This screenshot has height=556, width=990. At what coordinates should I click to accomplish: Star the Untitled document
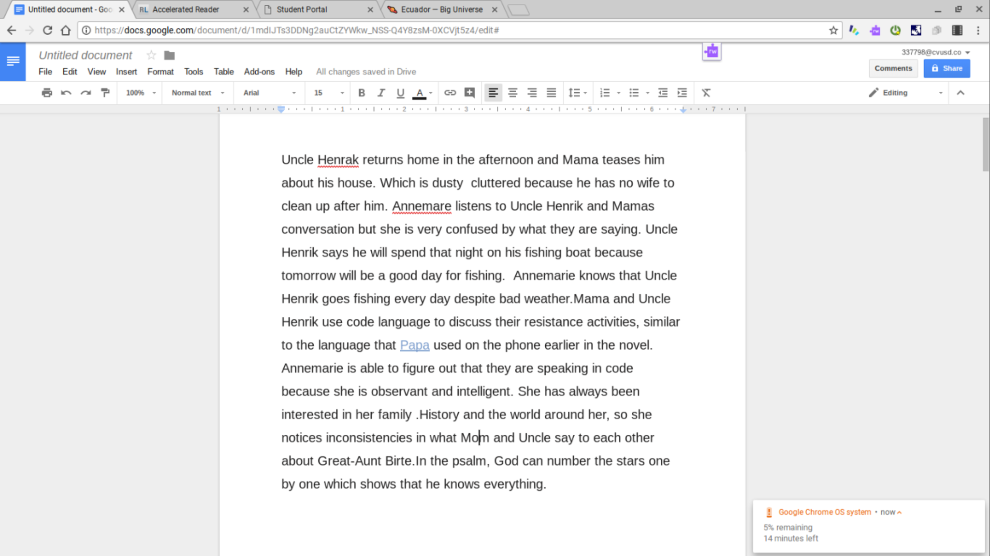point(151,55)
